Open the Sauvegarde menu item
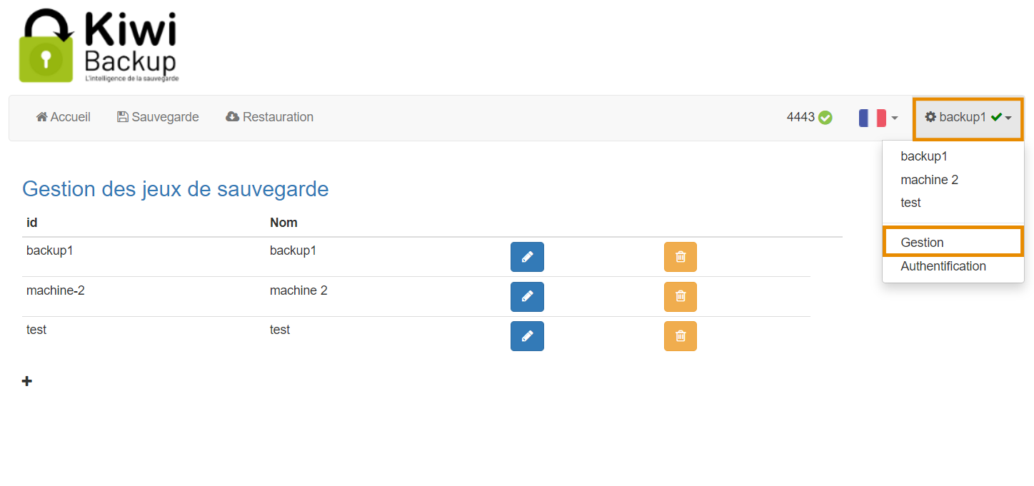 (x=158, y=117)
